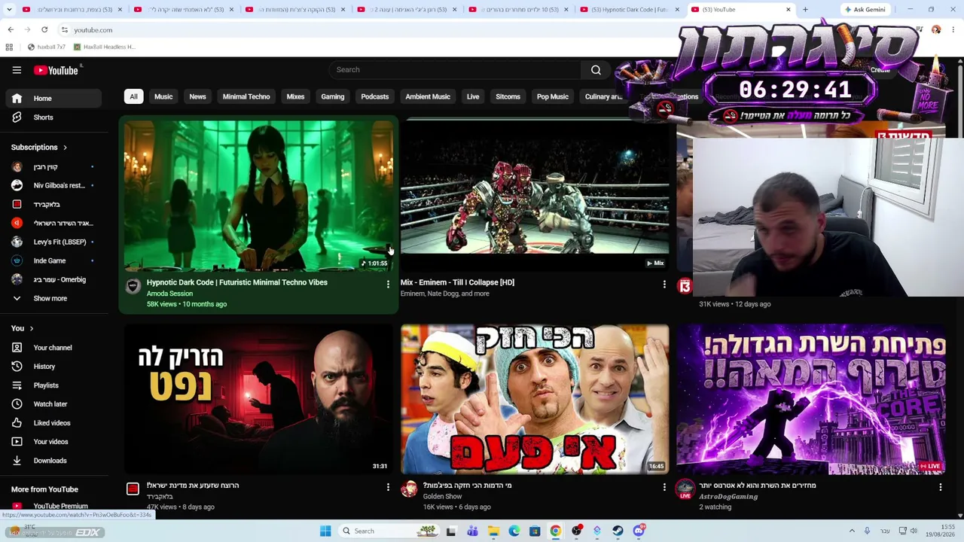Play the Eminem robot boxing mix thumbnail

[535, 196]
